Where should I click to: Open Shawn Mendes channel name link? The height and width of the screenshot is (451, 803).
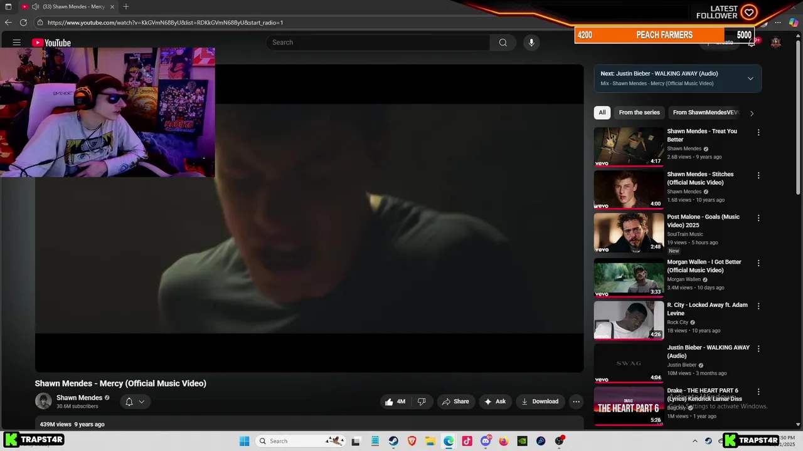[79, 398]
